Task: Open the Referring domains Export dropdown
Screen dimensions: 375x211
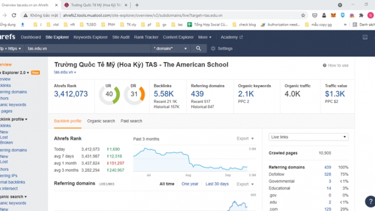Action: (245, 184)
